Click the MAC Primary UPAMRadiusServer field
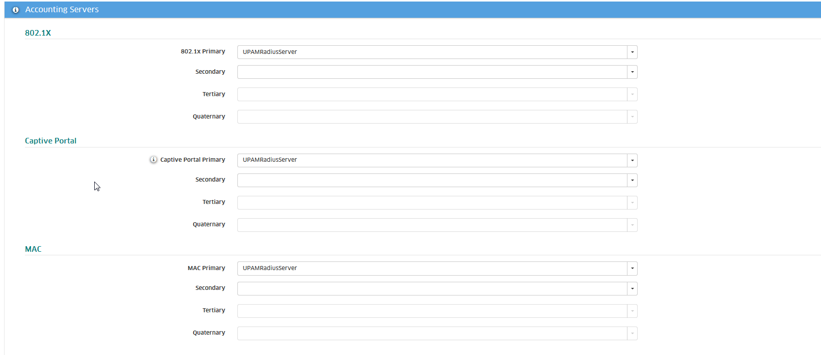 click(x=432, y=269)
